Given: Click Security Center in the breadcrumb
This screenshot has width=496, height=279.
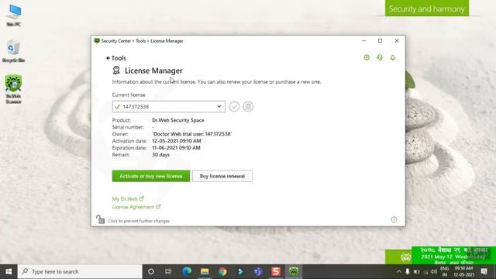Looking at the screenshot, I should [x=116, y=41].
